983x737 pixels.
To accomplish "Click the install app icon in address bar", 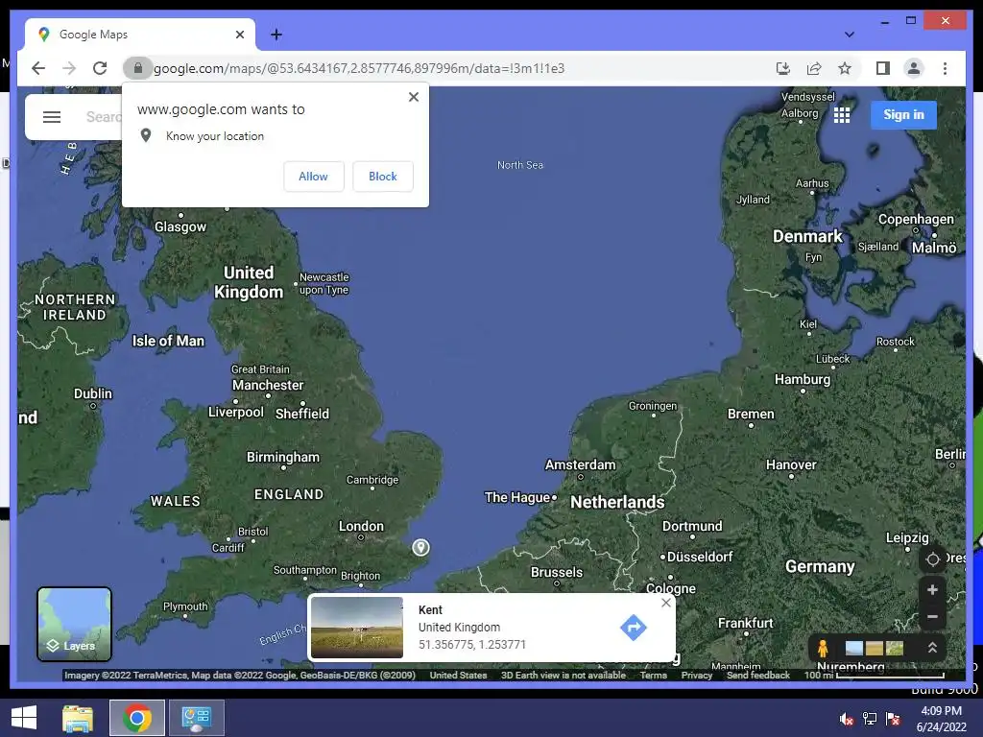I will point(783,68).
